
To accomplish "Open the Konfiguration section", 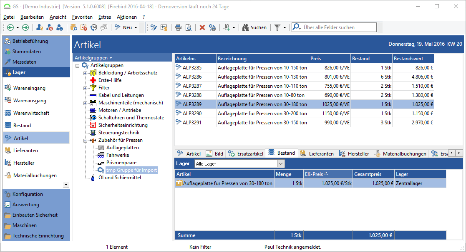I will pyautogui.click(x=36, y=194).
